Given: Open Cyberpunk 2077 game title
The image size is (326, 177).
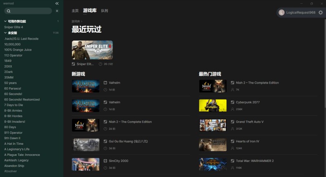Looking at the screenshot, I should tap(248, 102).
